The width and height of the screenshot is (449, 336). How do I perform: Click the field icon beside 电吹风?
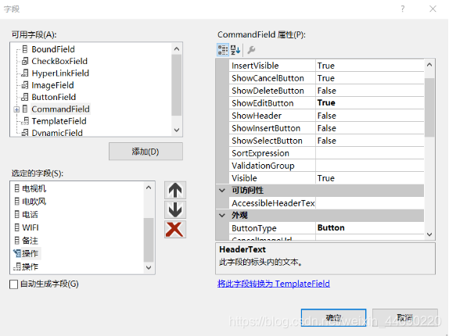[17, 202]
